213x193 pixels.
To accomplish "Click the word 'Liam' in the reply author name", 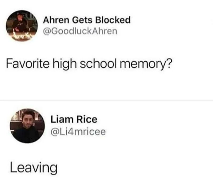I will tap(62, 119).
